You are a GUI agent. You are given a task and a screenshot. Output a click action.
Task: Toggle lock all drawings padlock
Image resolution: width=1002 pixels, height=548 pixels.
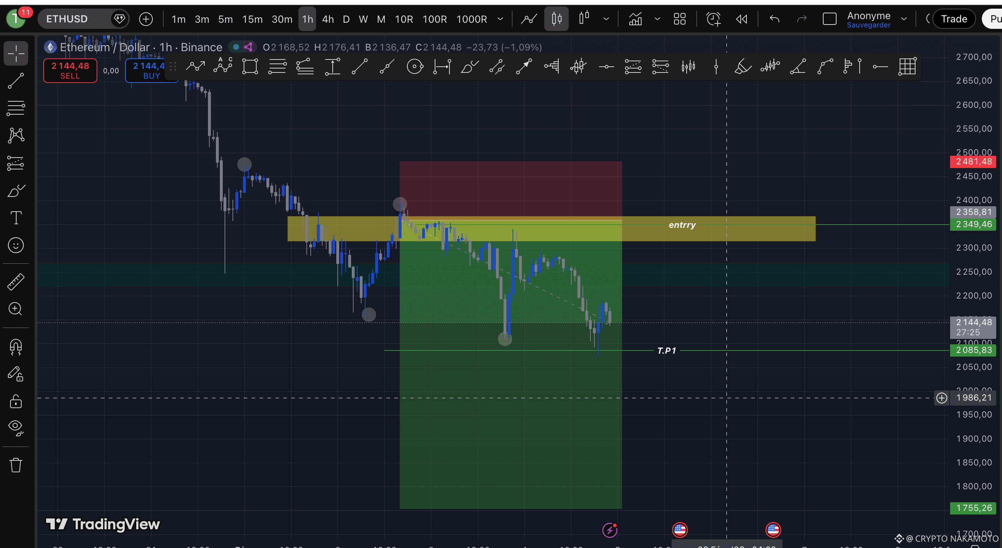point(16,401)
